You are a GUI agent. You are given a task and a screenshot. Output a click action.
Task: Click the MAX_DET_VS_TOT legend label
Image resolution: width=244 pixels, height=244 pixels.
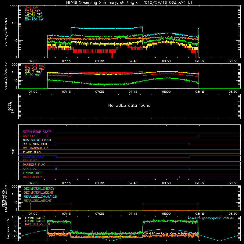pos(38,224)
